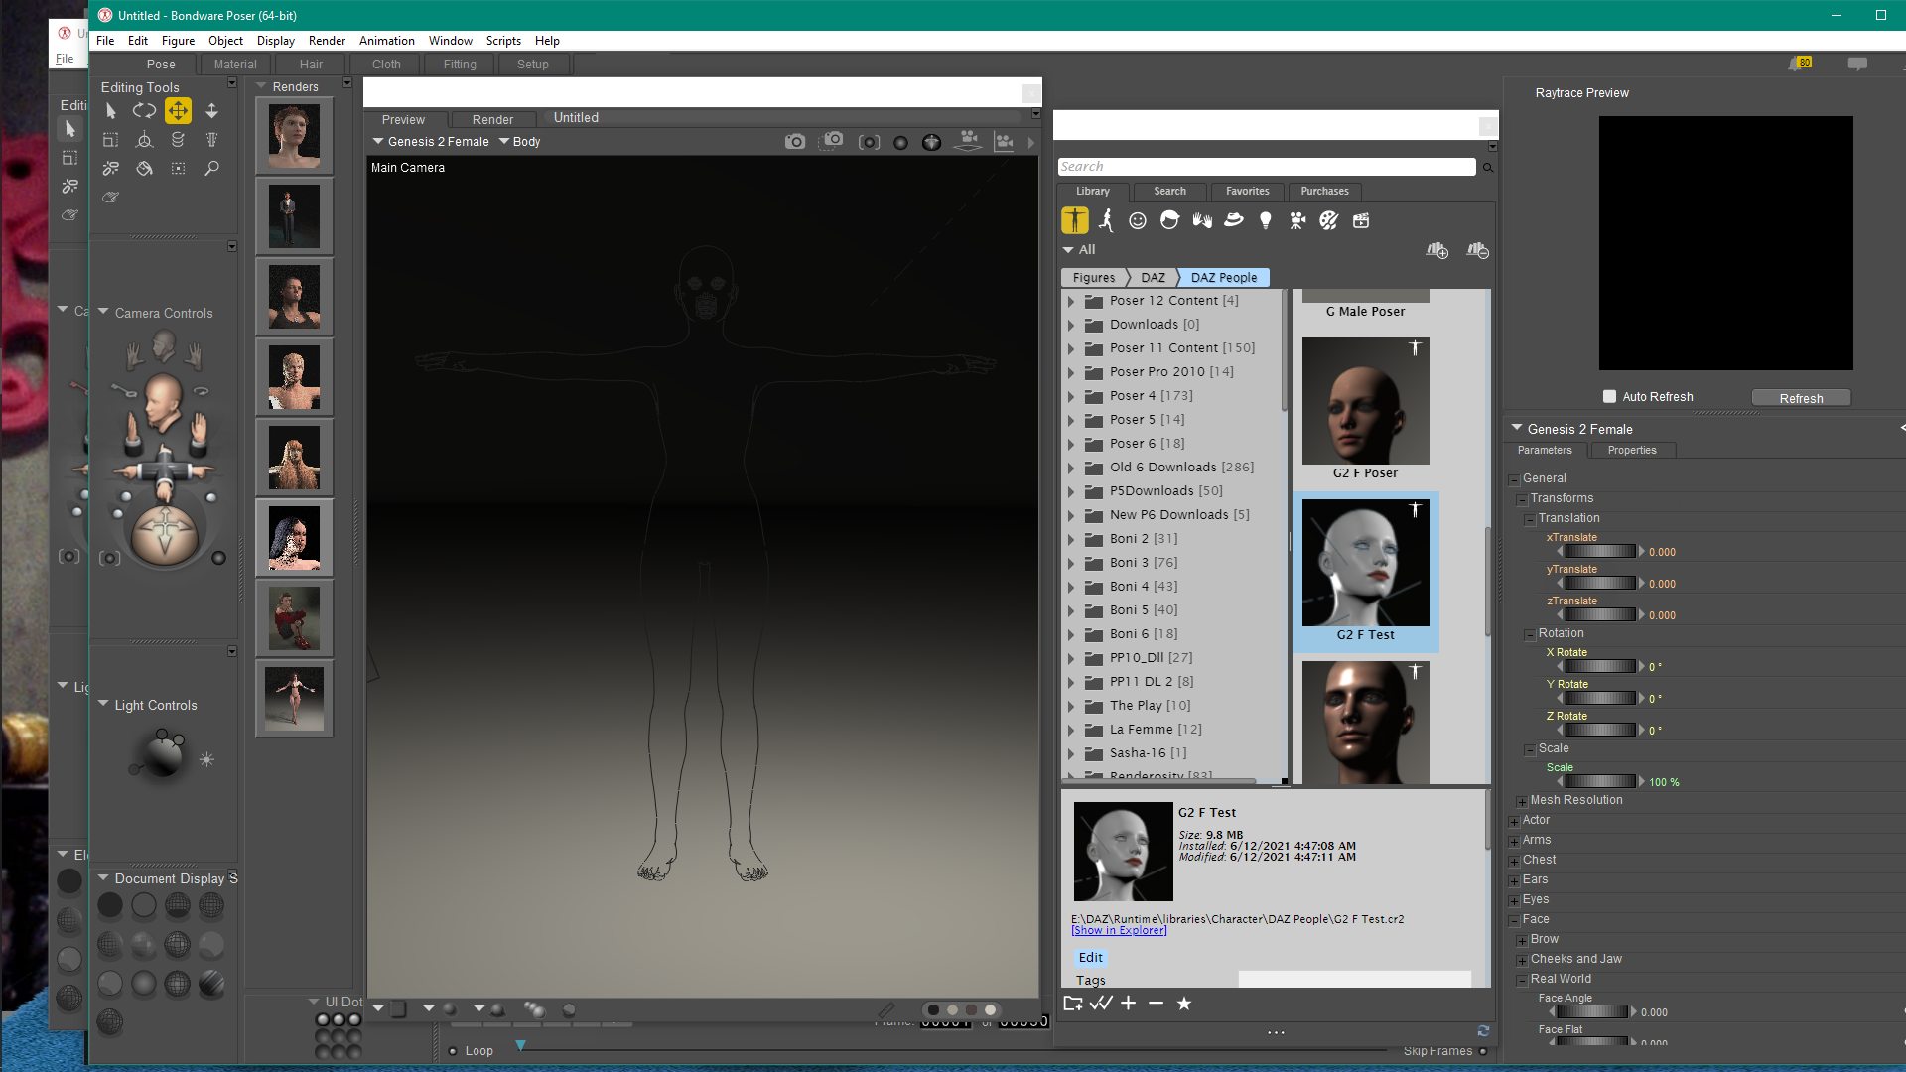
Task: Switch to the Properties tab
Action: pyautogui.click(x=1632, y=451)
